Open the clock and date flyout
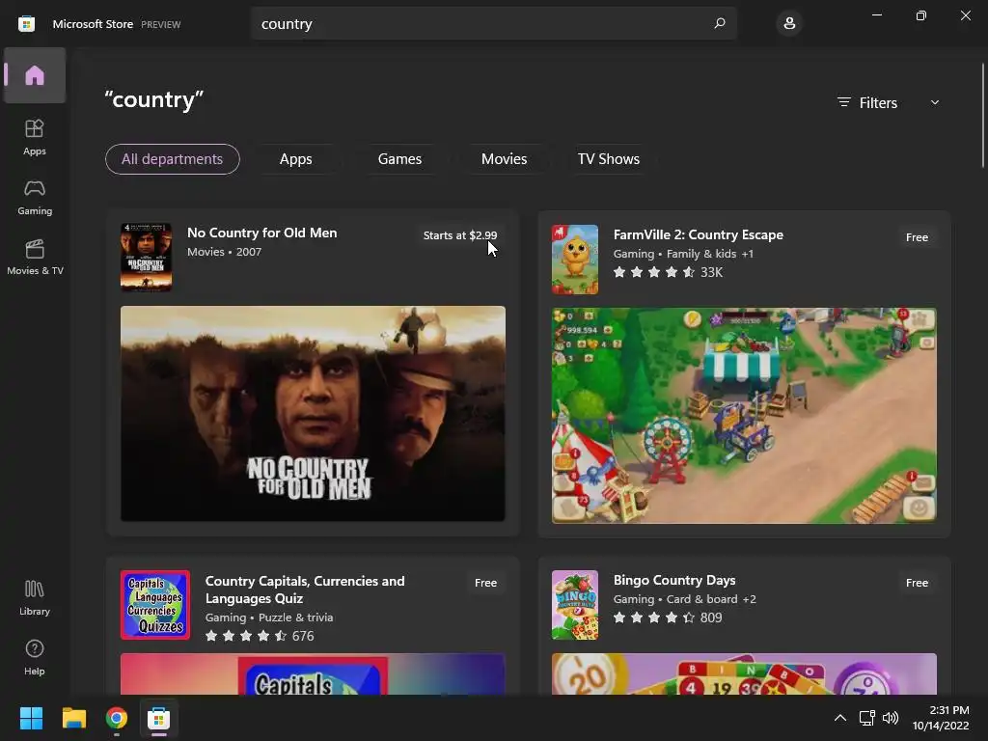This screenshot has height=741, width=988. coord(942,718)
